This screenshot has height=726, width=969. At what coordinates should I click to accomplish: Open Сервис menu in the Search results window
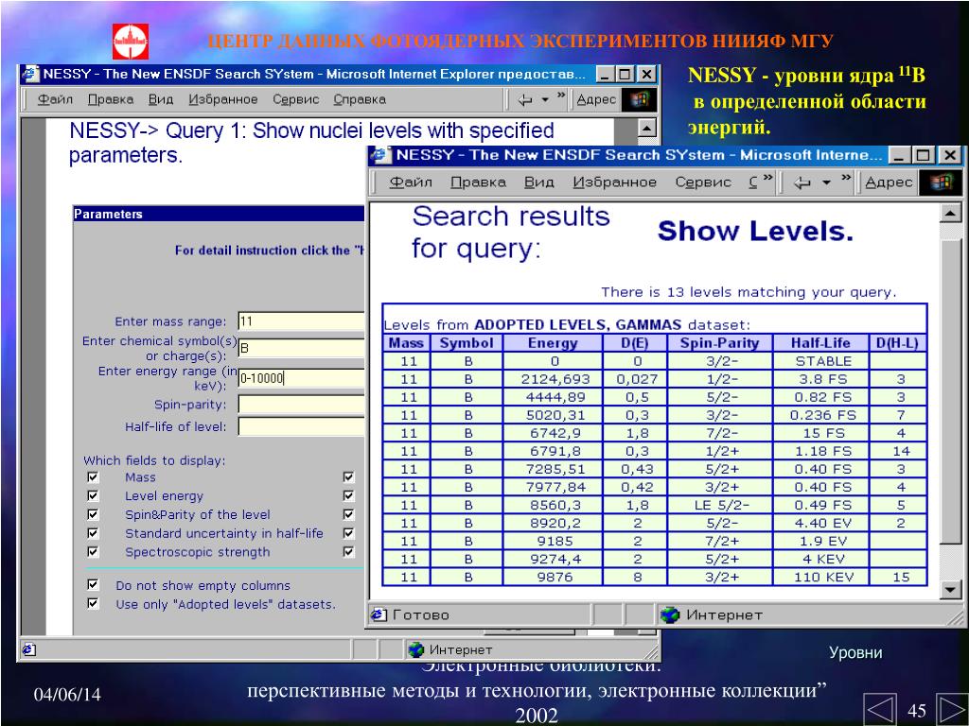pyautogui.click(x=703, y=182)
